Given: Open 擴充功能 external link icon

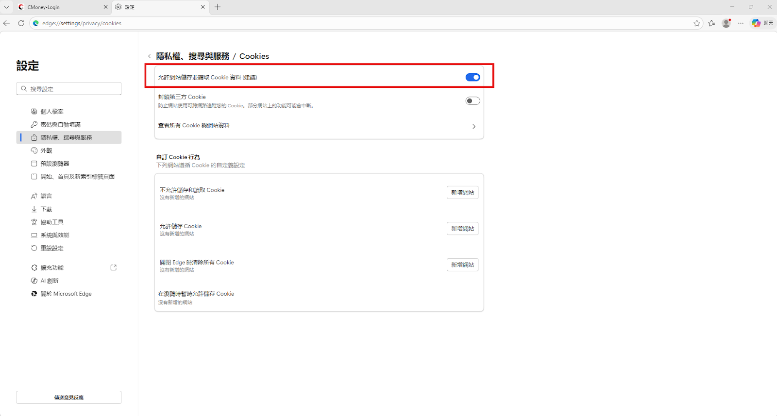Looking at the screenshot, I should 114,267.
